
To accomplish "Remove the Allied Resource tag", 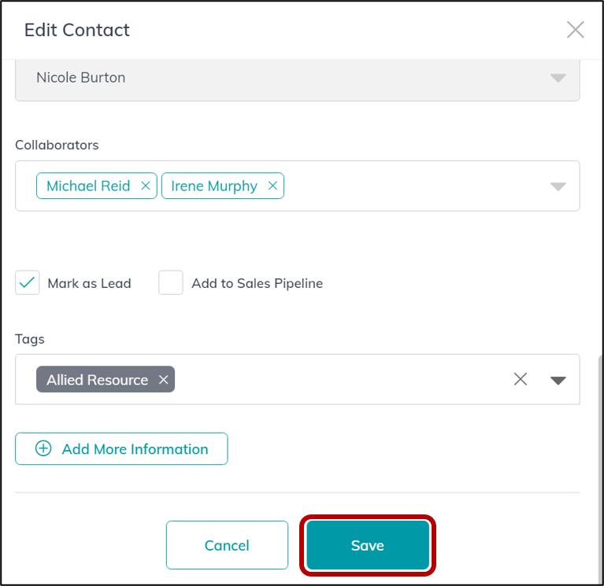I will pos(163,380).
